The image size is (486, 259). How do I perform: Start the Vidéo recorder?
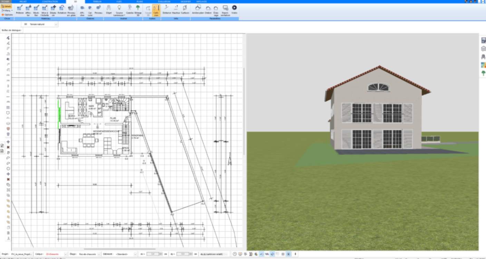coord(234,10)
